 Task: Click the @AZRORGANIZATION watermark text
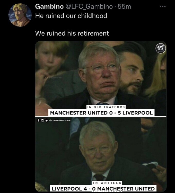[x=60, y=120]
